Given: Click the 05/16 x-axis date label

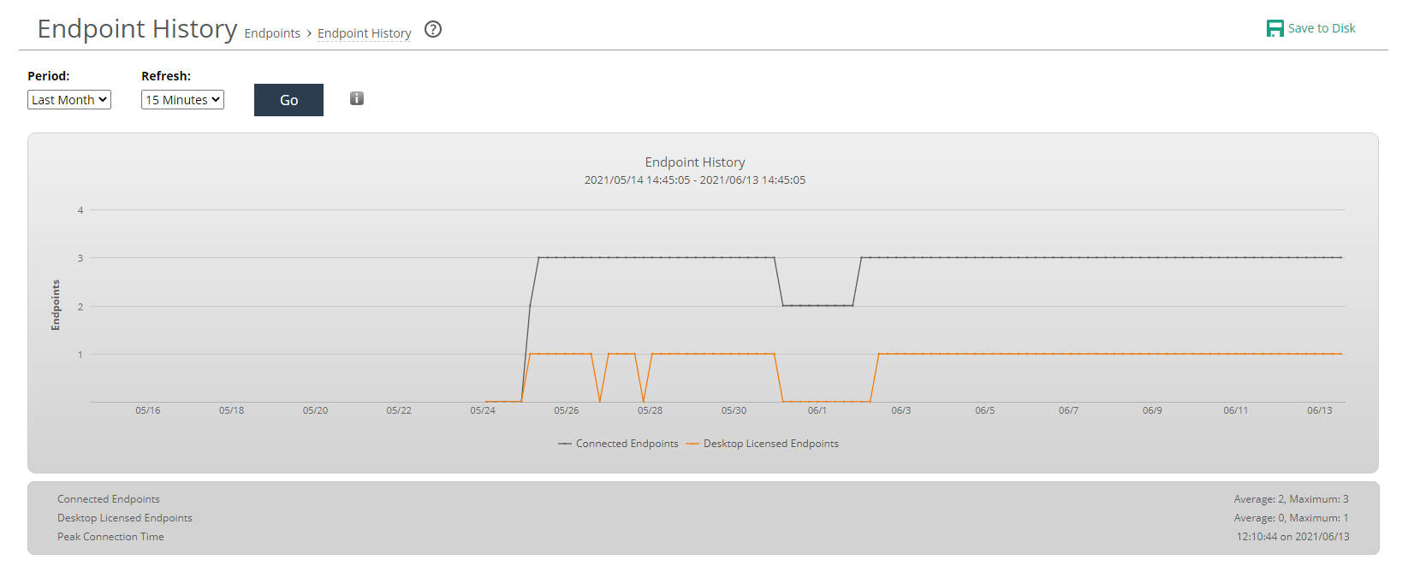Looking at the screenshot, I should point(148,411).
